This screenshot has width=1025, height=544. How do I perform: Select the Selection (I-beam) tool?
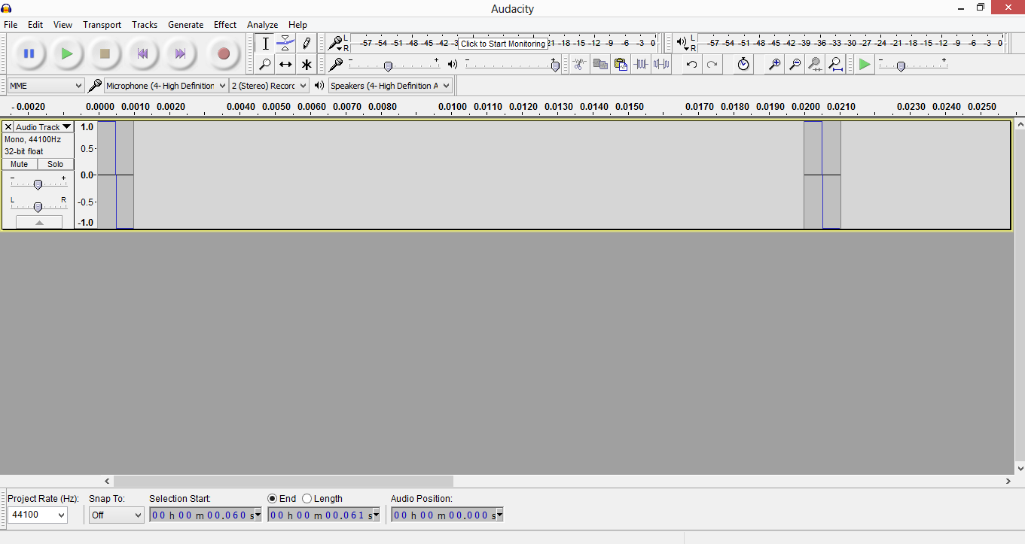[265, 44]
